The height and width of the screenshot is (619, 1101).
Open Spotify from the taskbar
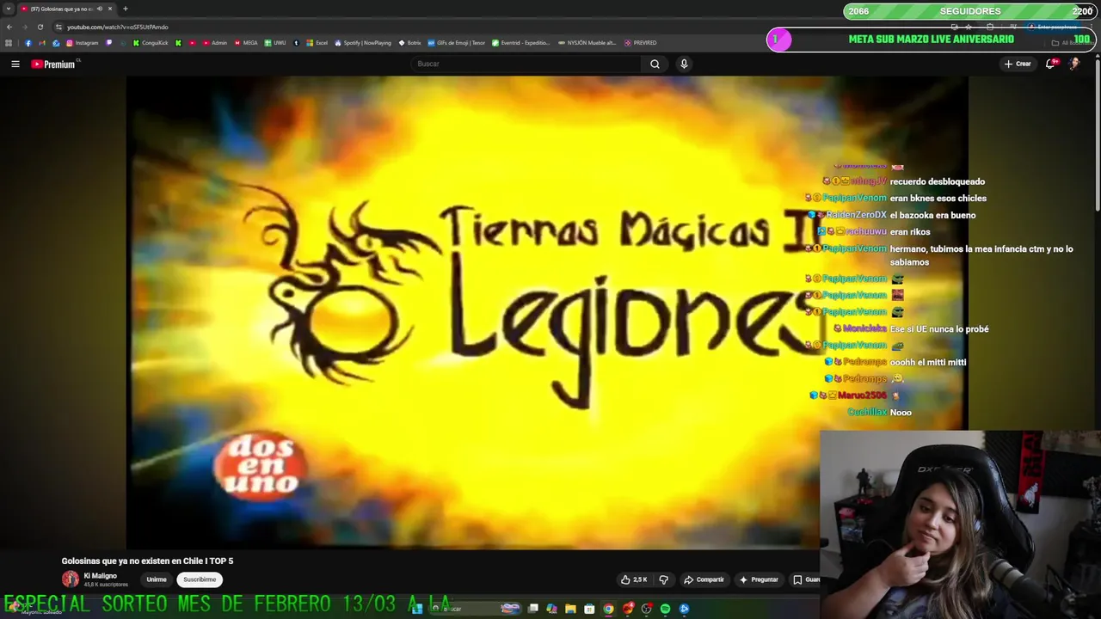pyautogui.click(x=665, y=609)
